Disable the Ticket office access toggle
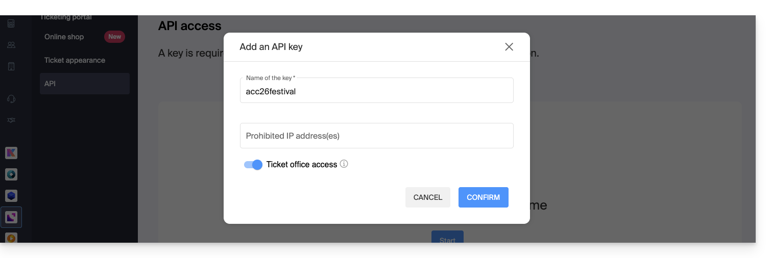 click(x=253, y=165)
